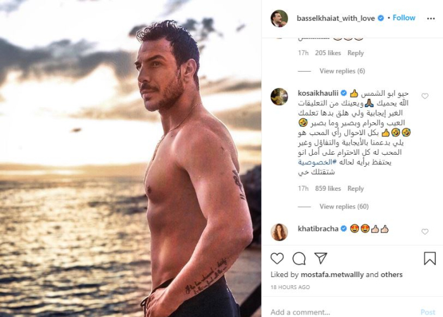Screen dimensions: 443x317
Task: Open the kosaikhaulii username link
Action: (x=318, y=93)
